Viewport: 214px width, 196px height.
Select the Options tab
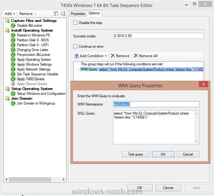coord(94,13)
